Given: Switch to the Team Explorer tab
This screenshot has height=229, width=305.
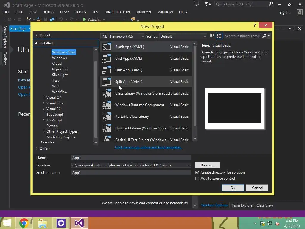Looking at the screenshot, I should (x=242, y=205).
